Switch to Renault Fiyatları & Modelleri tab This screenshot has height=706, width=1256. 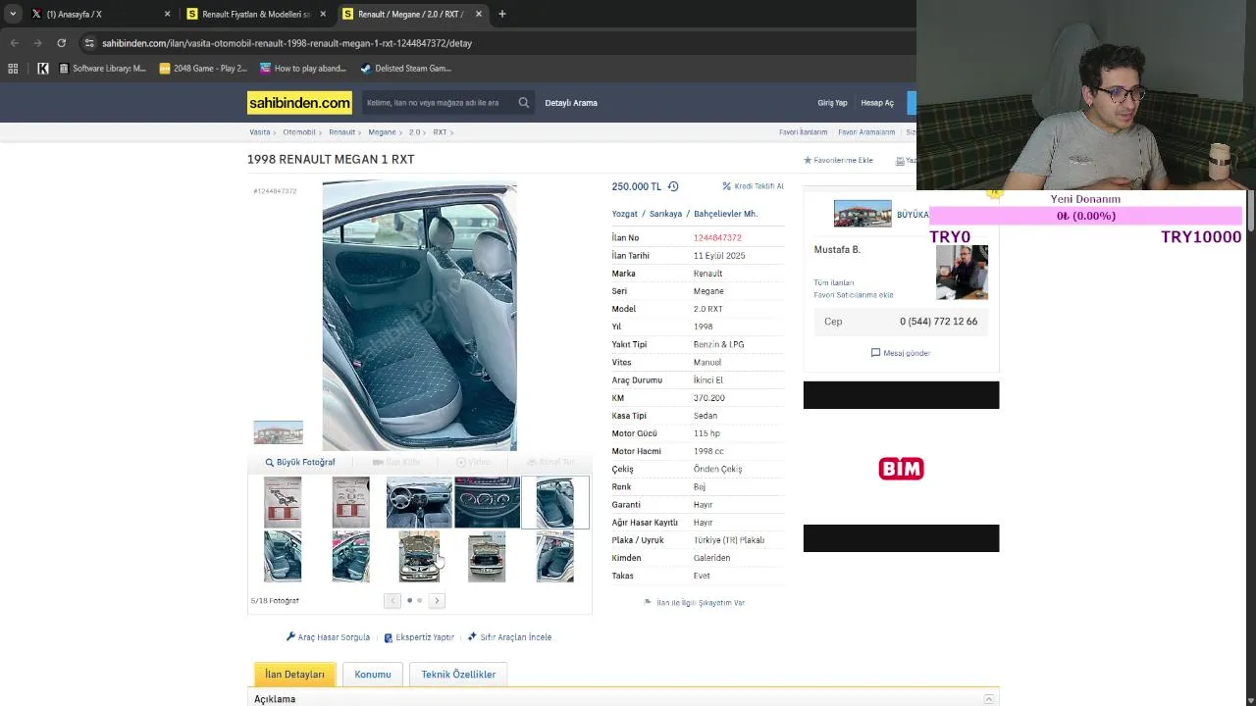point(255,14)
